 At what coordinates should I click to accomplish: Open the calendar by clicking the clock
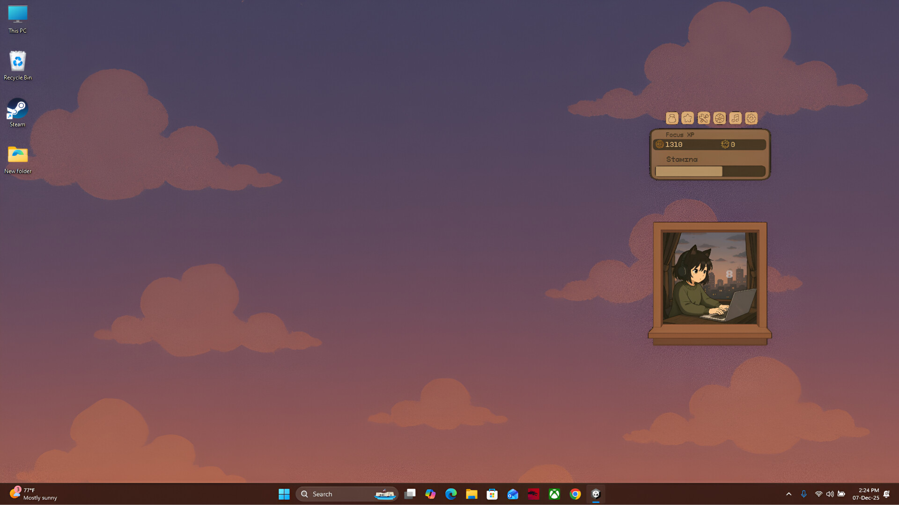coord(867,494)
